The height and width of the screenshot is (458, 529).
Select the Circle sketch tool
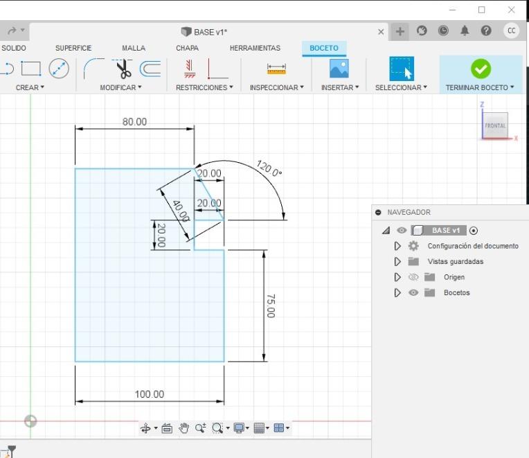click(59, 69)
